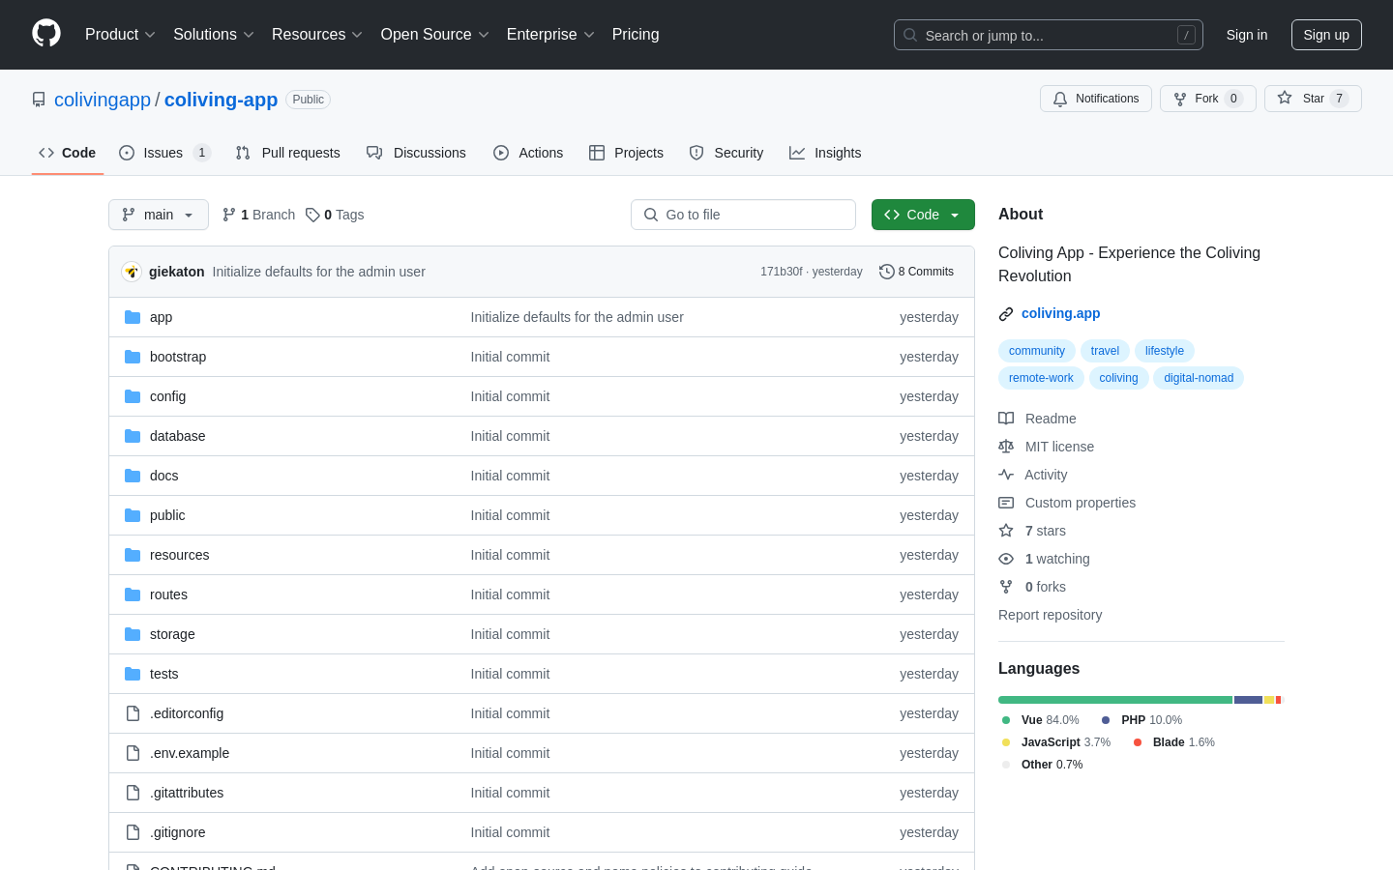Switch to the Issues tab

pyautogui.click(x=164, y=153)
